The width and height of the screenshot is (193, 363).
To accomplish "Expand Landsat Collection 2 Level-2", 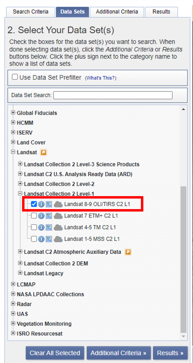I will [20, 184].
